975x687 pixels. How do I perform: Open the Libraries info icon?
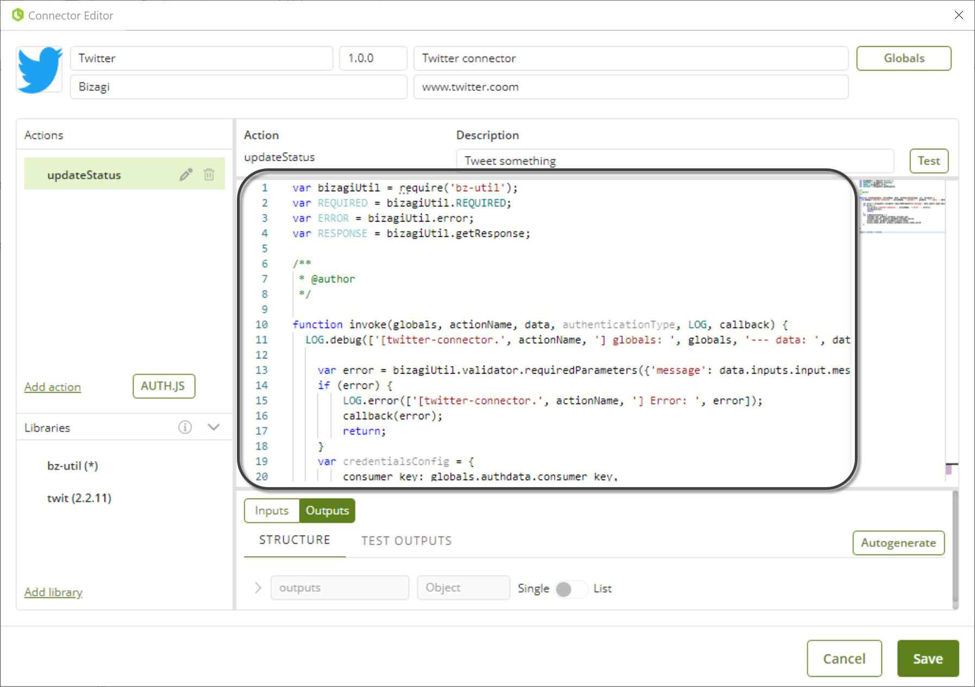pos(185,427)
